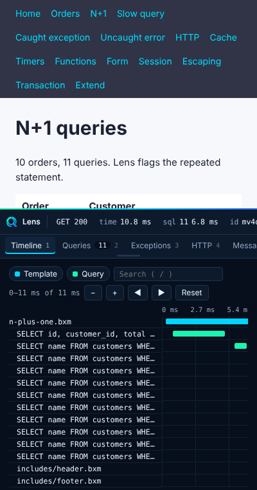
Task: Click the sql 11 6.8 ms readout
Action: (x=190, y=222)
